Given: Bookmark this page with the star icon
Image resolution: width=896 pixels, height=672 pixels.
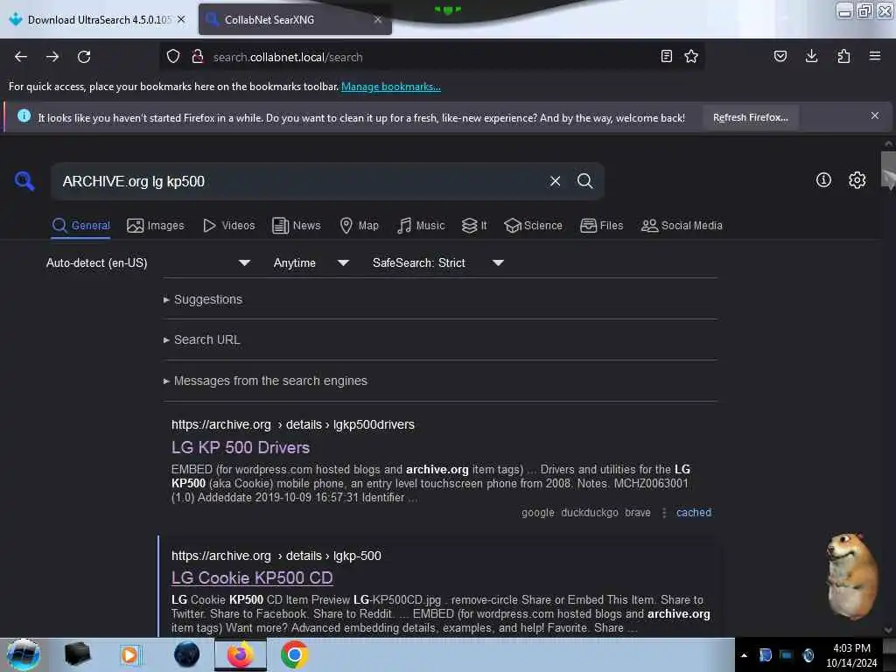Looking at the screenshot, I should 691,56.
